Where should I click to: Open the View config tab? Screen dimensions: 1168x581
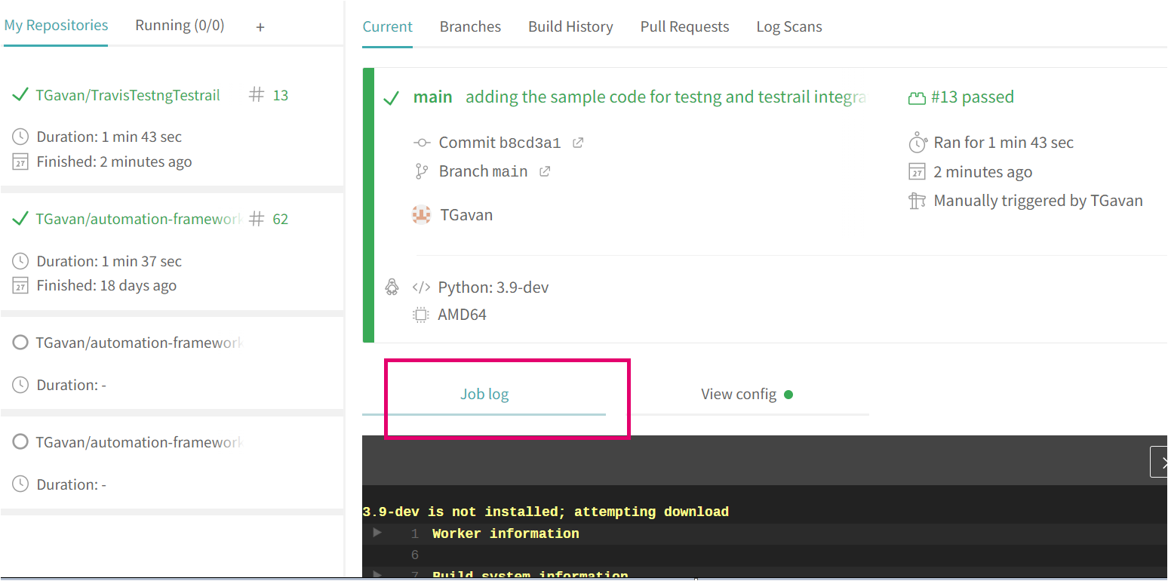738,394
